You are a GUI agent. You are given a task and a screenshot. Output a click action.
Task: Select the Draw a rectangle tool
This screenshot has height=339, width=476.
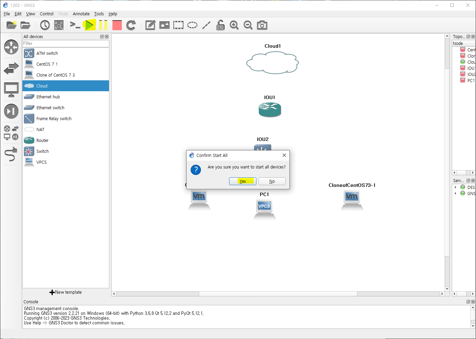pyautogui.click(x=178, y=25)
